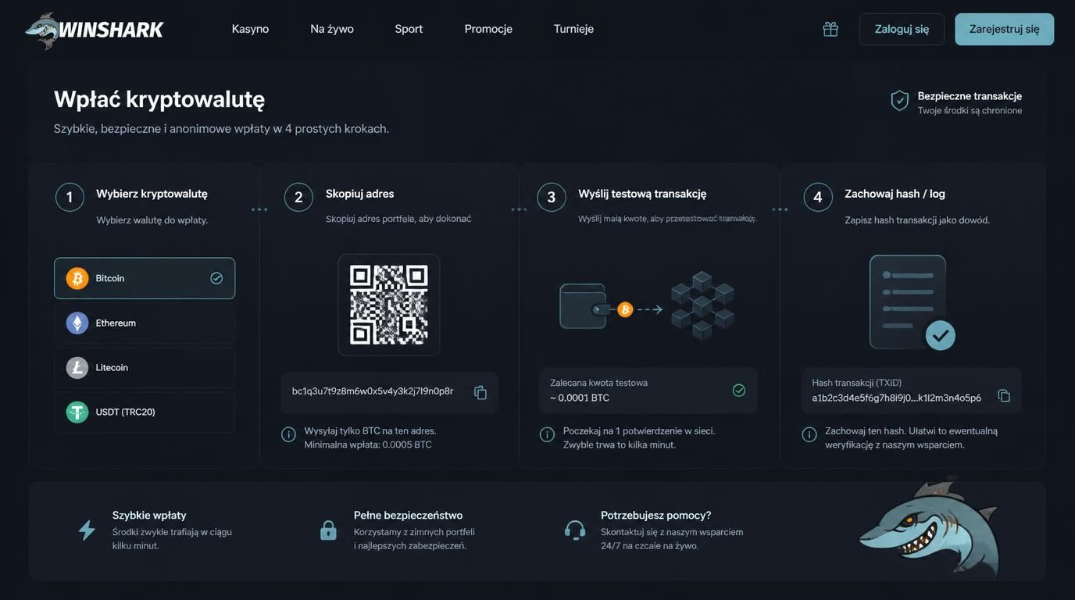The height and width of the screenshot is (600, 1075).
Task: Click the green check beside test amount
Action: 739,390
